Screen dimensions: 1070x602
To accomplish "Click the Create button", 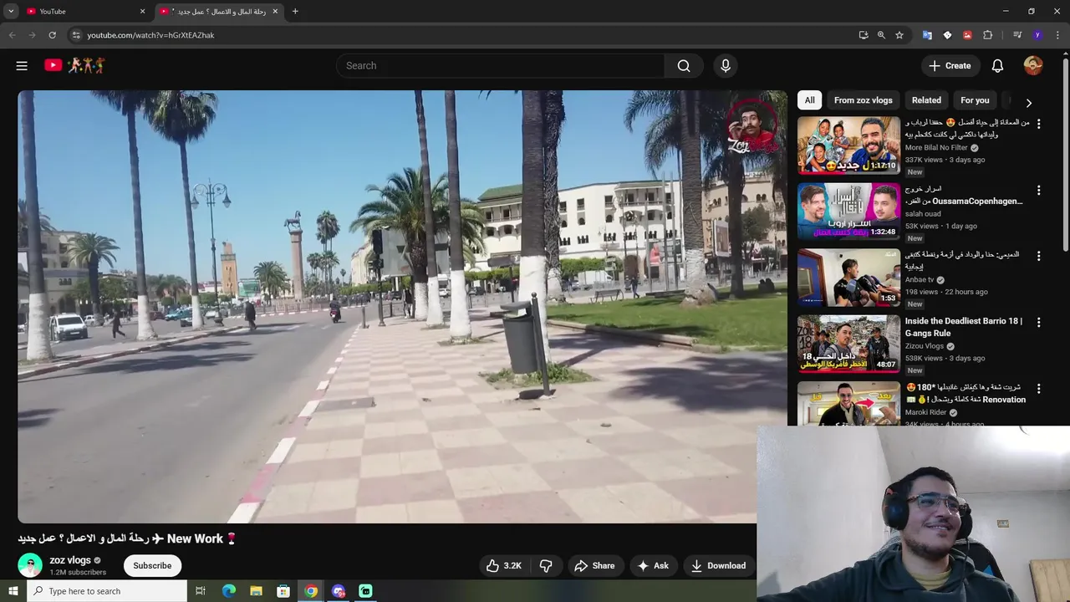I will click(950, 65).
